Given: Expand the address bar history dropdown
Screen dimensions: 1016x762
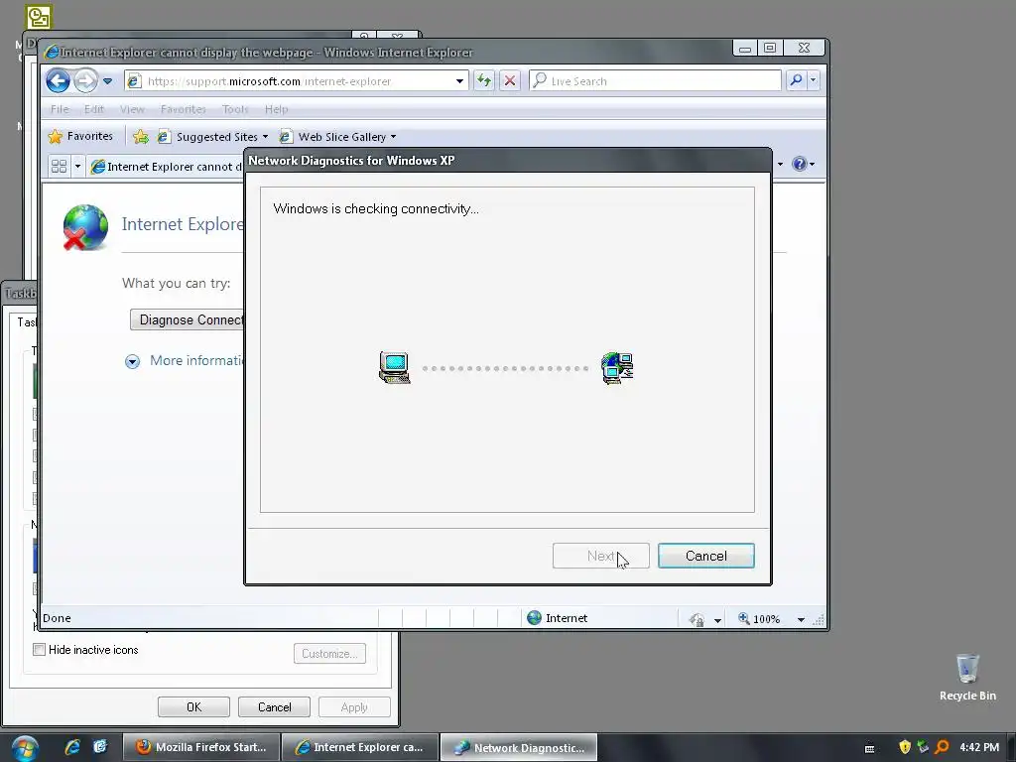Looking at the screenshot, I should 459,81.
